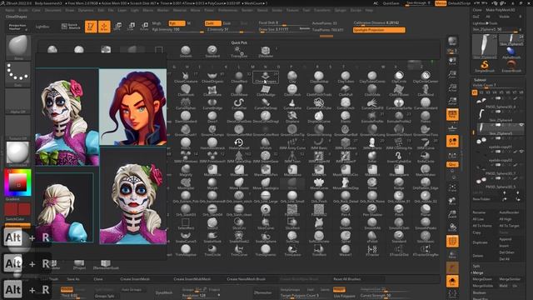This screenshot has width=533, height=300.
Task: Select the SelectRect brush
Action: point(186,223)
